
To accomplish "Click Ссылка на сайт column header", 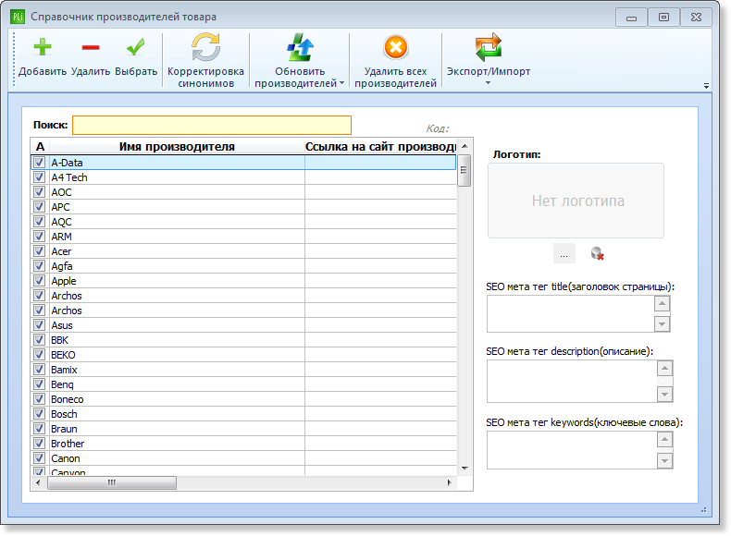I will tap(380, 147).
